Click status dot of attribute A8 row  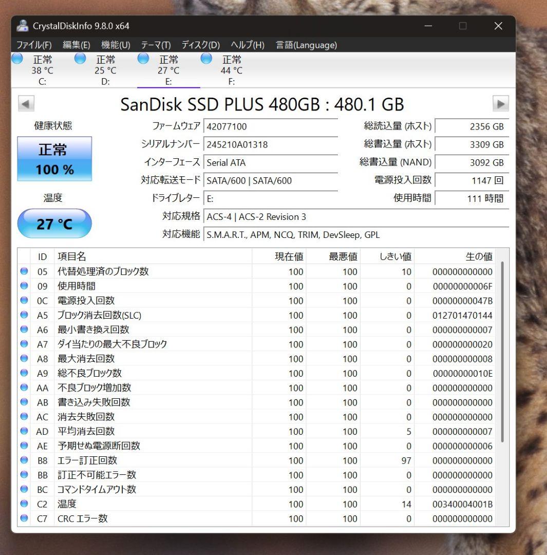tap(24, 358)
